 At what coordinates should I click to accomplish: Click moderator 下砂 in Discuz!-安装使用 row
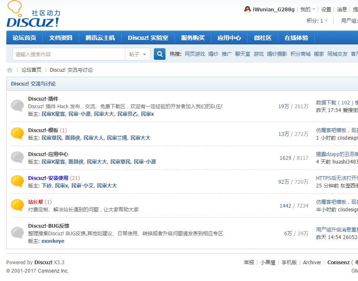coord(47,186)
